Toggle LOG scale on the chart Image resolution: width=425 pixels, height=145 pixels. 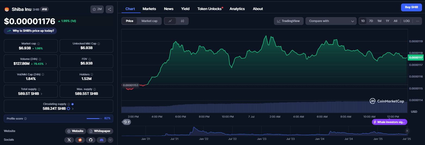(406, 21)
